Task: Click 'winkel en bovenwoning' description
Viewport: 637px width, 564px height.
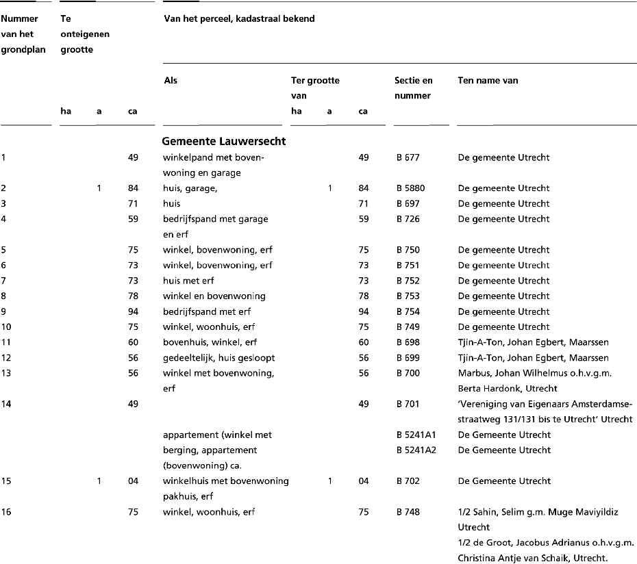Action: click(214, 296)
